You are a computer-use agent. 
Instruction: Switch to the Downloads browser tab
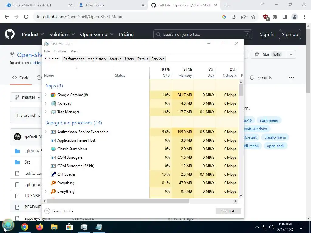[x=111, y=5]
